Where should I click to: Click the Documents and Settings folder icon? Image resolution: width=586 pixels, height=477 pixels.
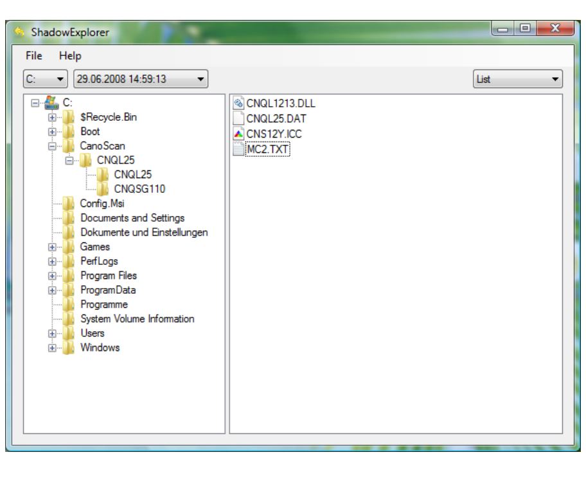point(68,218)
